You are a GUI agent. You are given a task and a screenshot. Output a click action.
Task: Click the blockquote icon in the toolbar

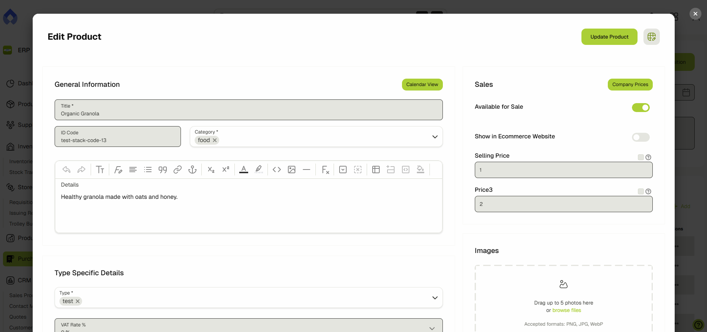(x=163, y=170)
